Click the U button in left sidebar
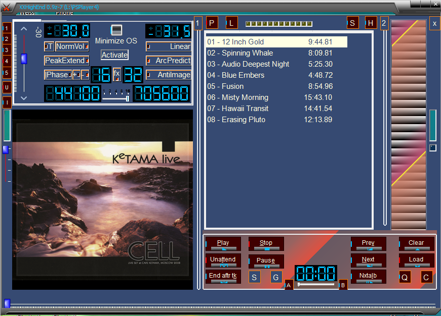 point(7,87)
